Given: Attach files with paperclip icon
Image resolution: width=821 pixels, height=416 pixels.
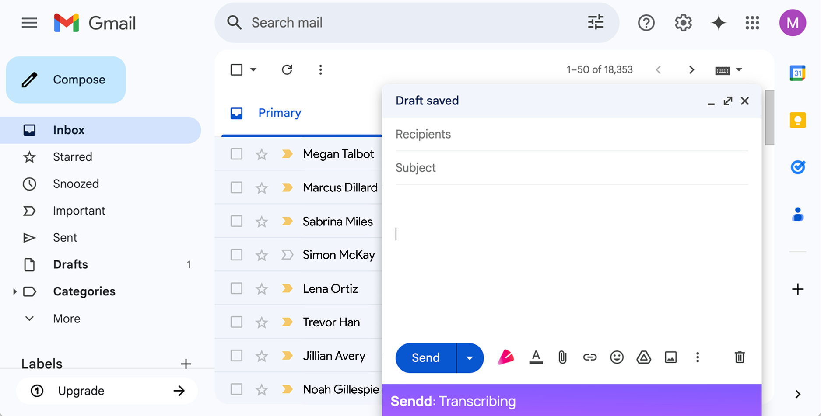Looking at the screenshot, I should click(x=562, y=357).
